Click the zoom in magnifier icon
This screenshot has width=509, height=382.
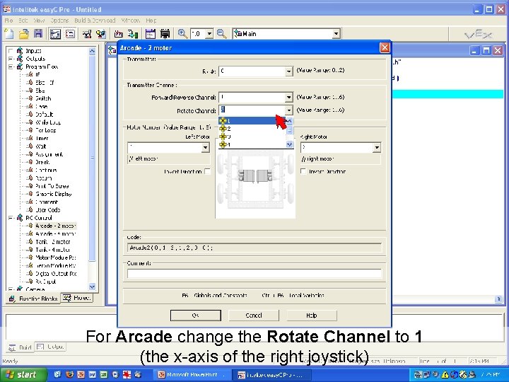182,33
